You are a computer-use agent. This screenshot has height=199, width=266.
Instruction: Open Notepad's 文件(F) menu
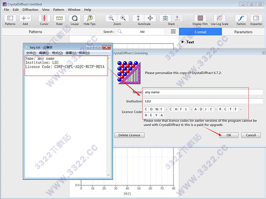31,53
